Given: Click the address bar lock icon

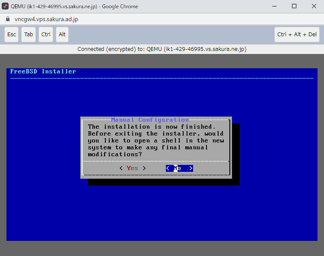Looking at the screenshot, I should (x=8, y=19).
